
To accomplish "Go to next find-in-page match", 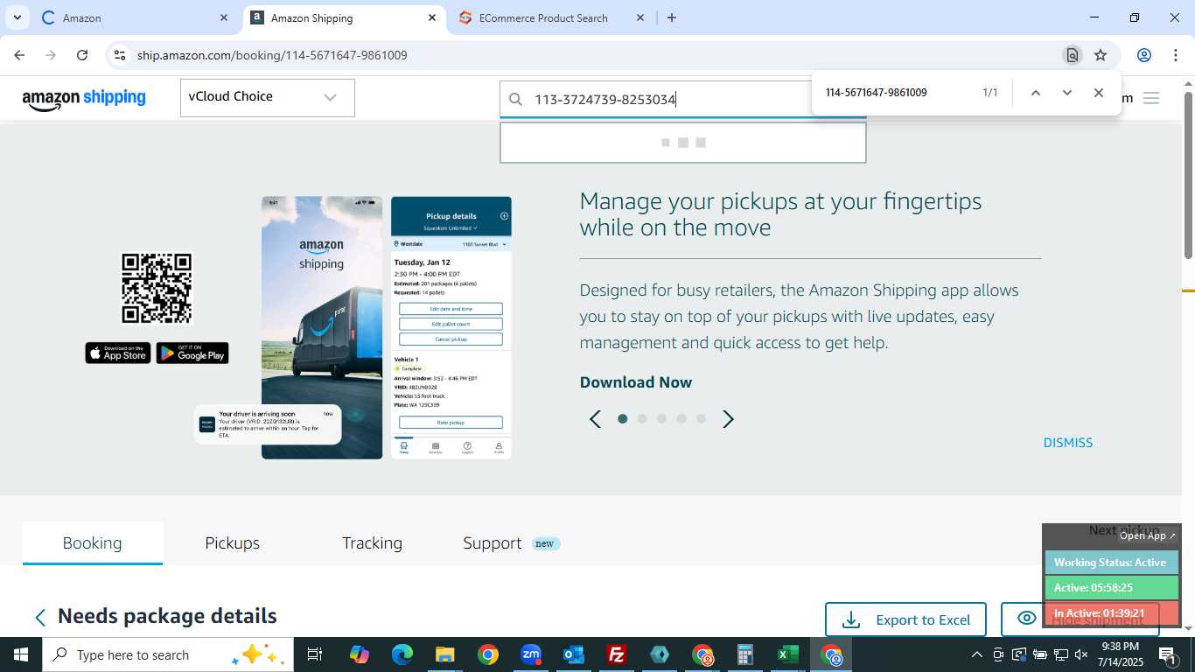I will (1067, 93).
